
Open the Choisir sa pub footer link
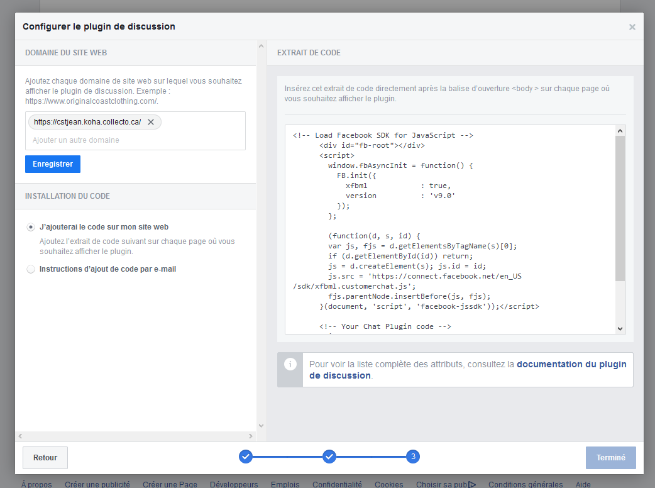[441, 484]
